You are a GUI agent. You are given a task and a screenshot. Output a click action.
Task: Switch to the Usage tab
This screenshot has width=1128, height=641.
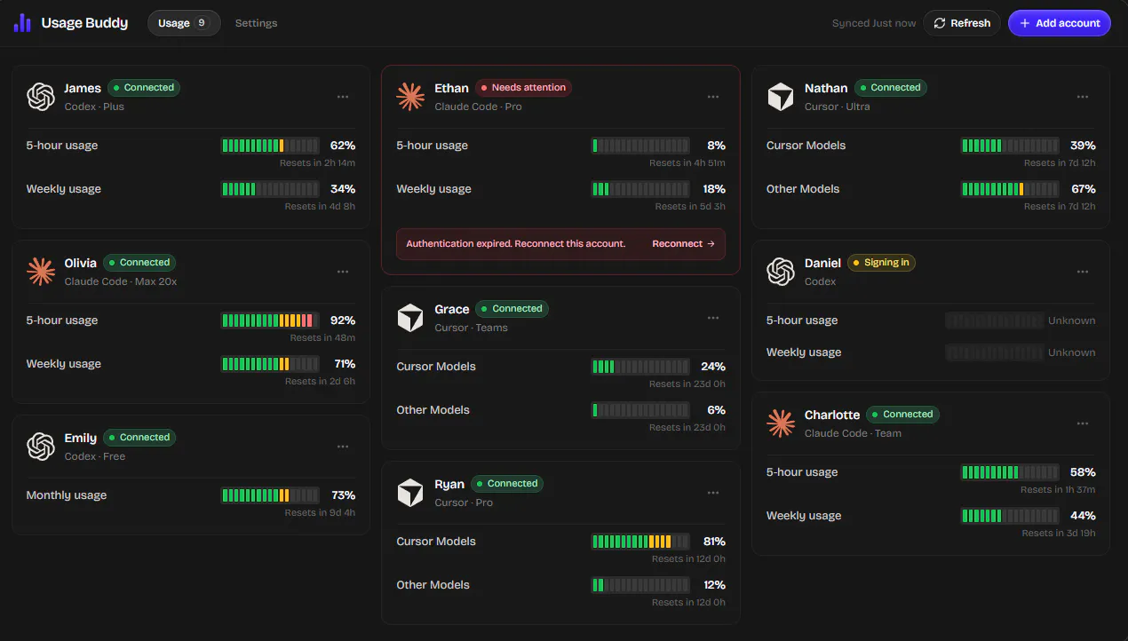click(184, 23)
